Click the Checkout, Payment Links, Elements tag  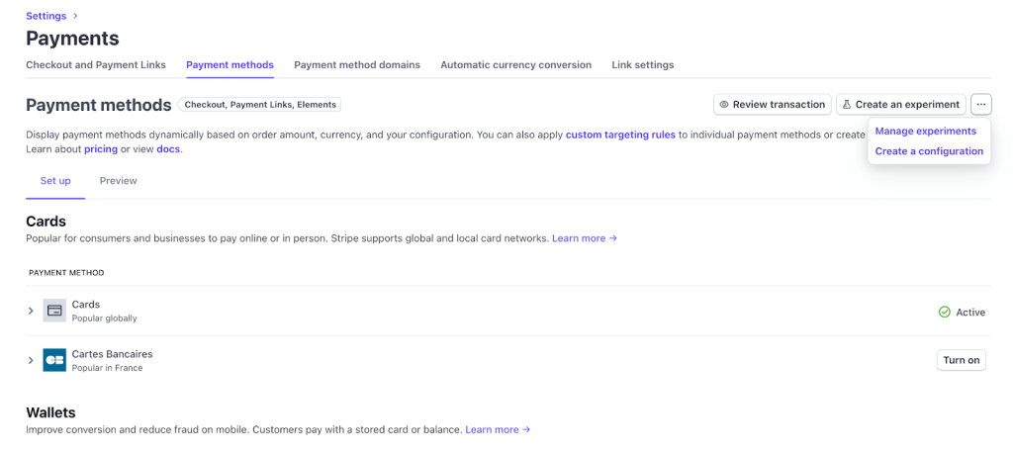pyautogui.click(x=259, y=104)
